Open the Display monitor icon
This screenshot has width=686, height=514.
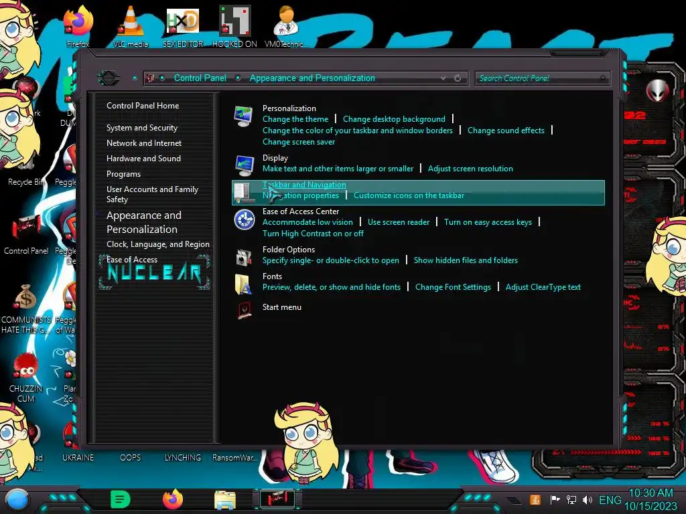click(x=244, y=166)
